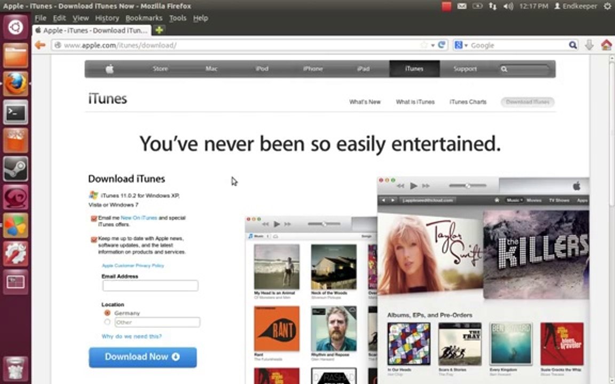This screenshot has width=615, height=384.
Task: Select the Other location radio button
Action: pos(107,322)
